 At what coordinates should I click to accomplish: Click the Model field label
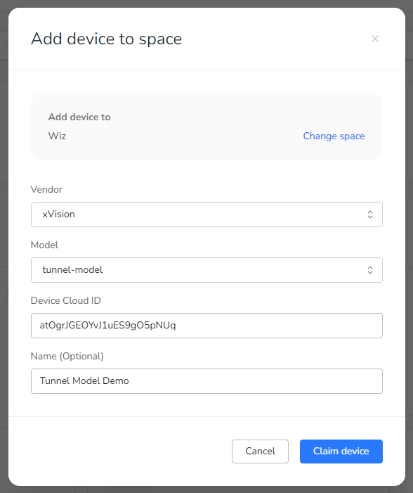44,245
